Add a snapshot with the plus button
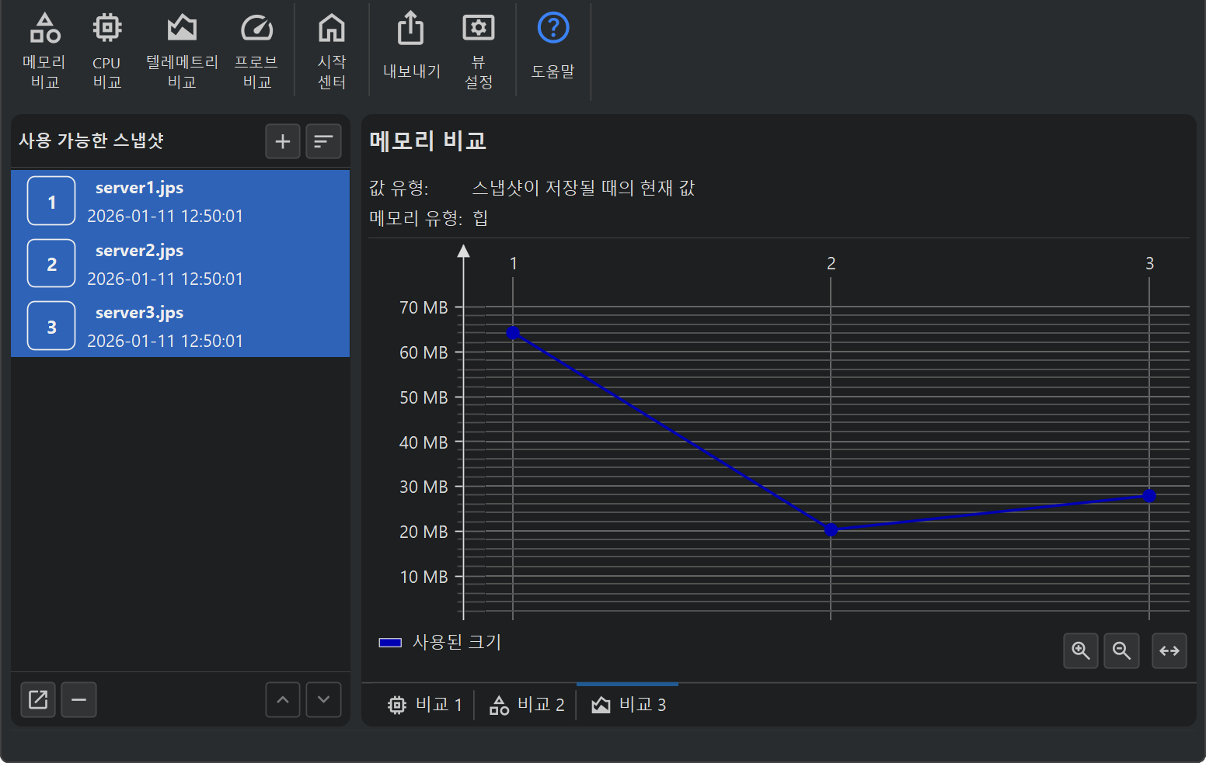The height and width of the screenshot is (763, 1206). click(283, 141)
